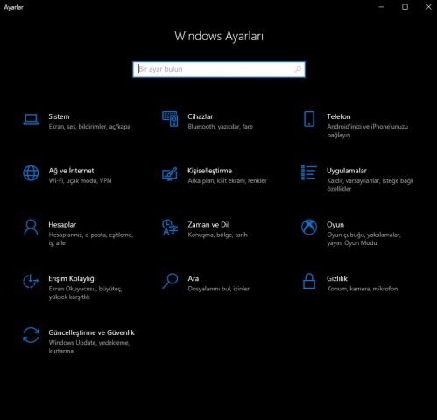Select the Hesaplar category heading

[x=62, y=225]
